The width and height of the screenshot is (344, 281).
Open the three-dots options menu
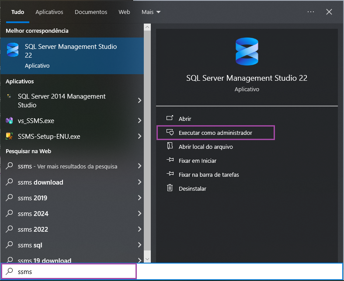click(x=311, y=12)
